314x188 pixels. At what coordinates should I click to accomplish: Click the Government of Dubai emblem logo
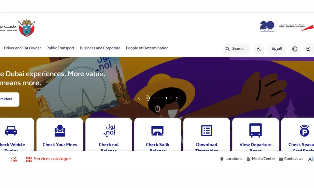pos(26,27)
